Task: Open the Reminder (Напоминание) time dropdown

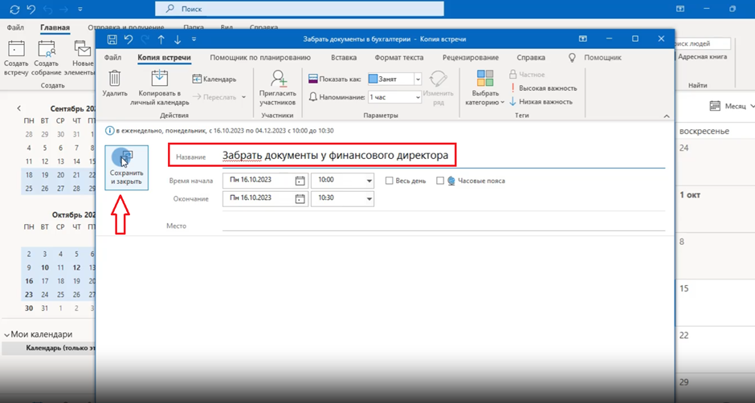Action: coord(418,97)
